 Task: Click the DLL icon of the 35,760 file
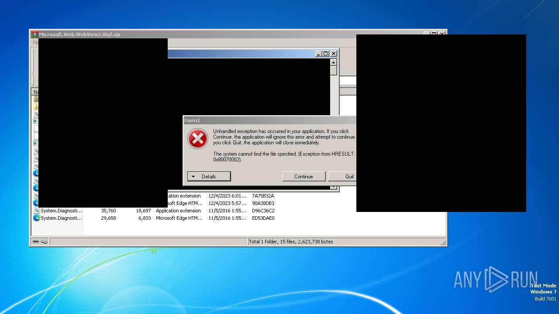(37, 211)
